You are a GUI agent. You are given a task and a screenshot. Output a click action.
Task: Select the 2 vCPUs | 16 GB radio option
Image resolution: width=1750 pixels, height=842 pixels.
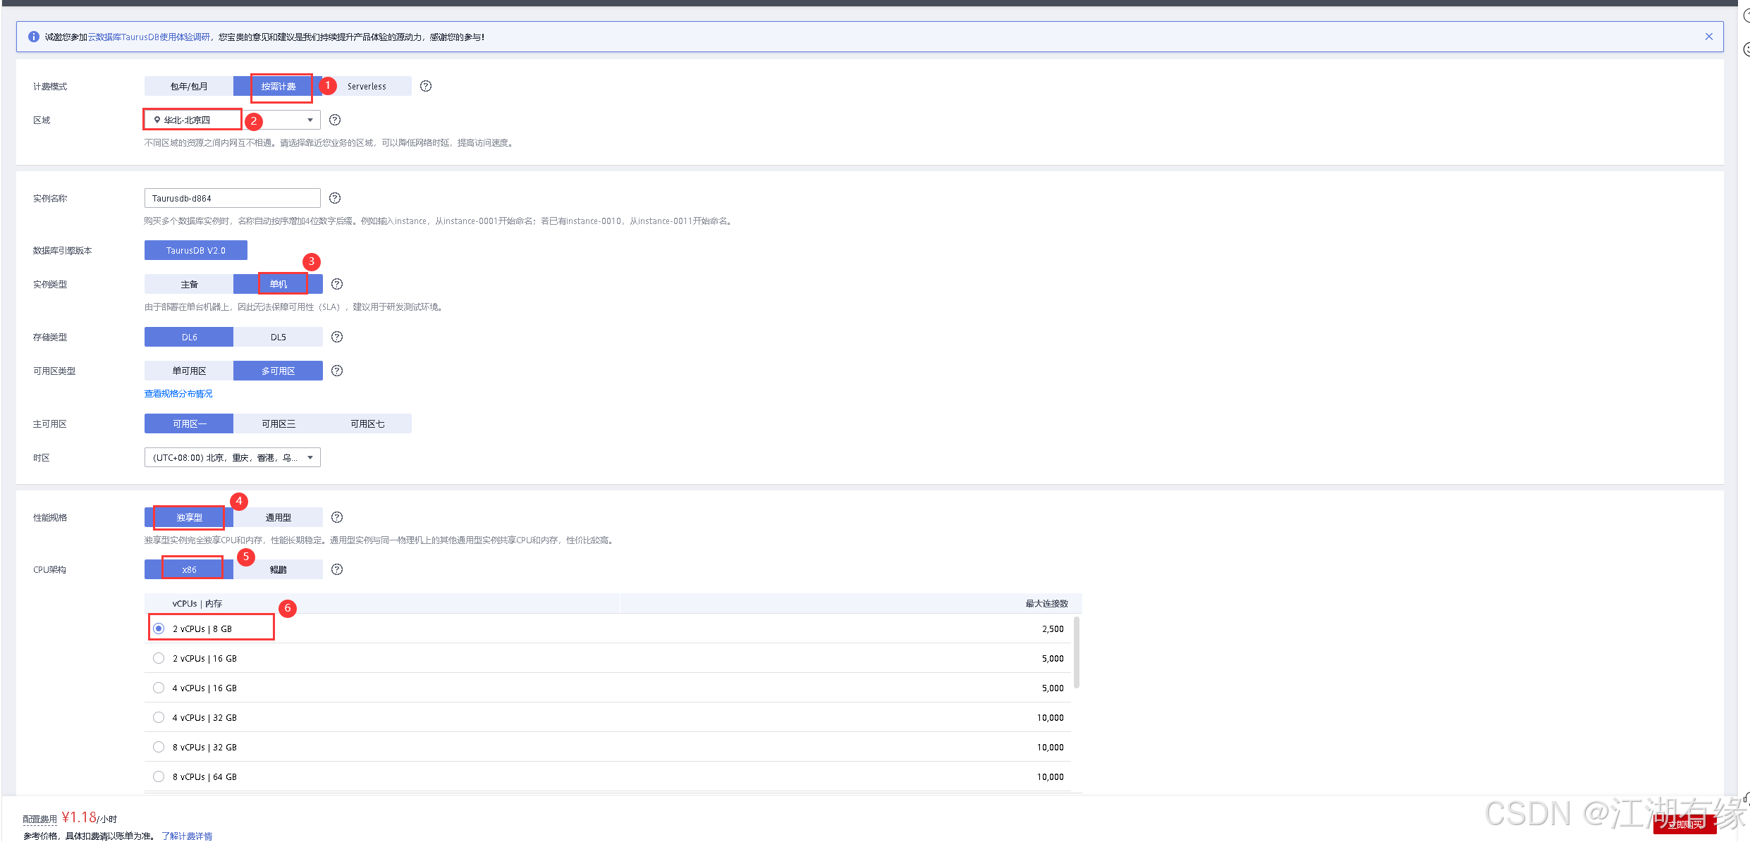(159, 658)
